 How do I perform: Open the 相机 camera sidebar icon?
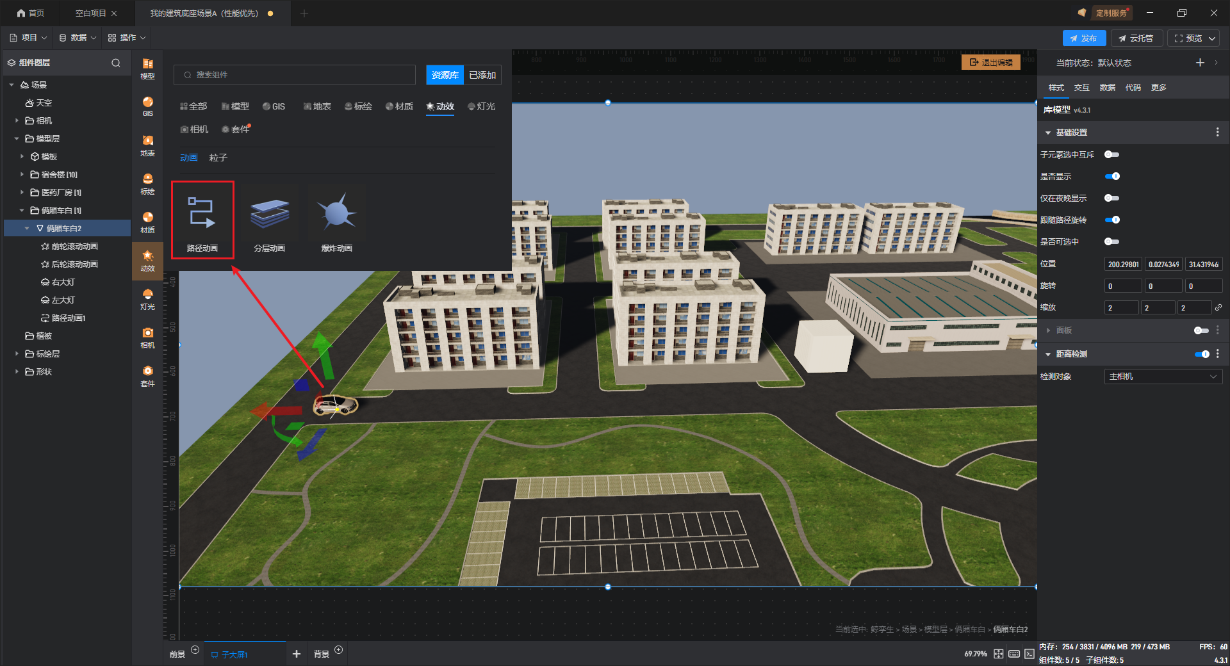(147, 337)
